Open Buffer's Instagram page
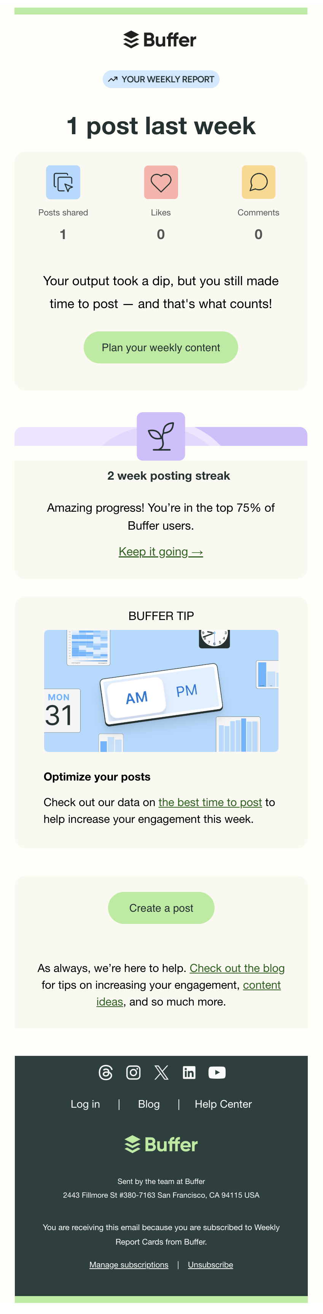The width and height of the screenshot is (323, 1314). (133, 1072)
